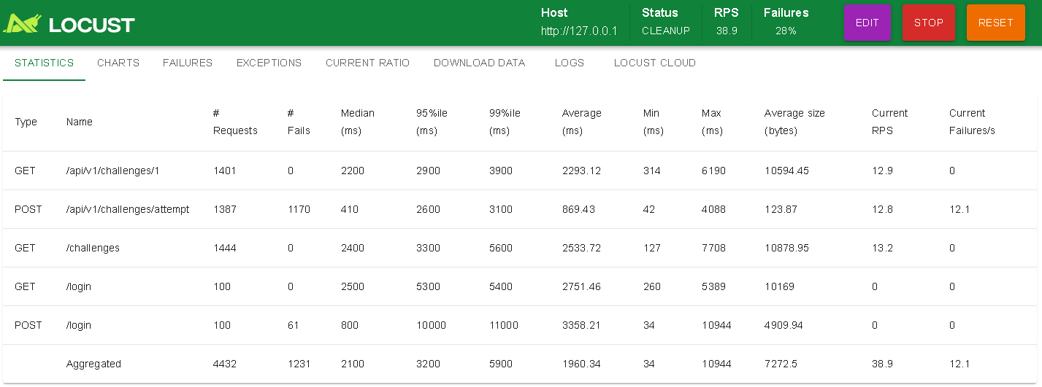Select the Statistics tab

point(45,63)
